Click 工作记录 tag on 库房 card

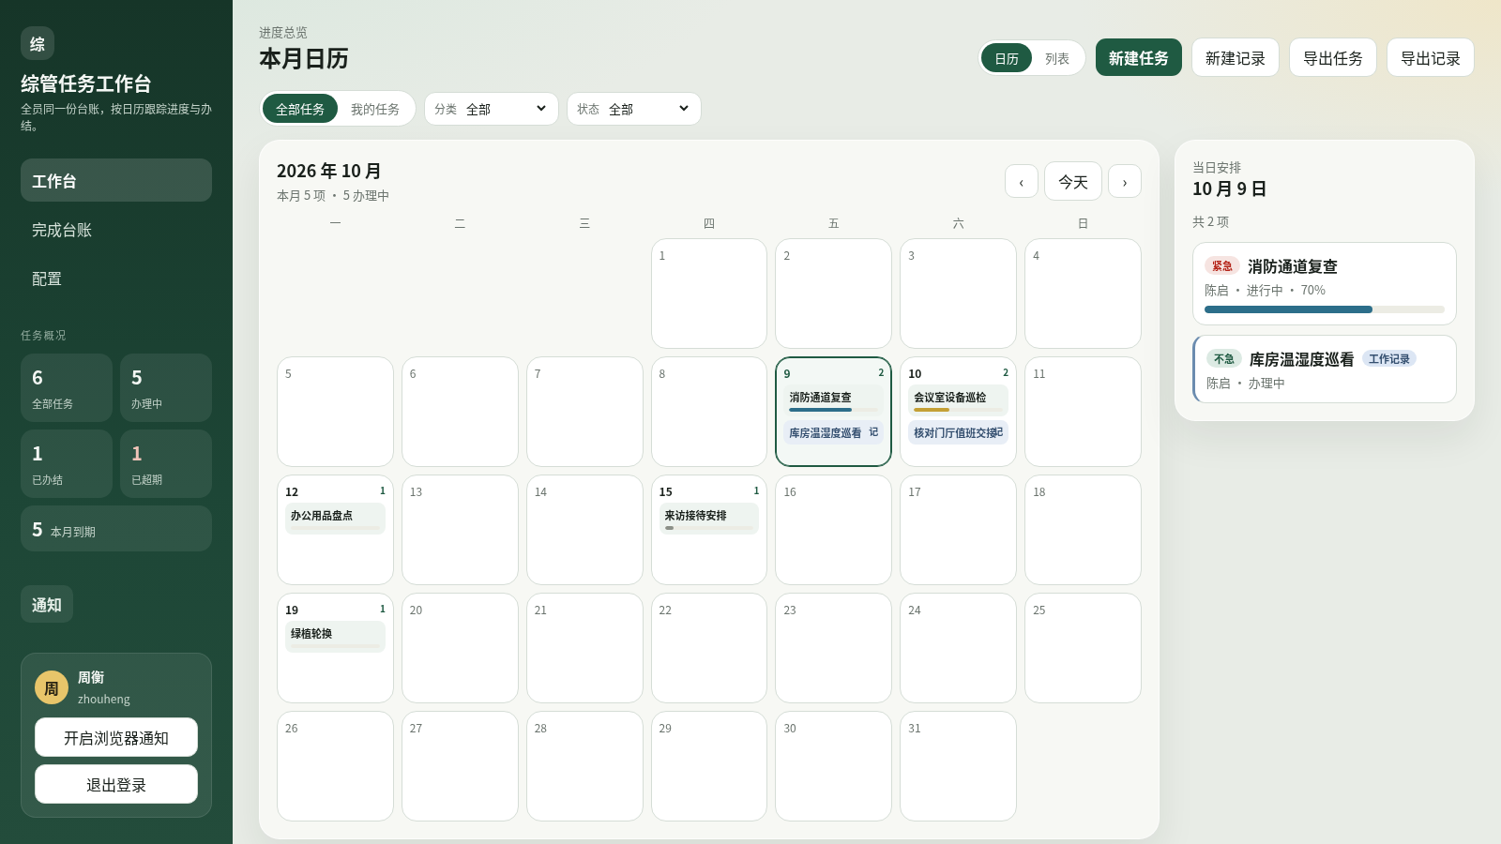click(1389, 359)
